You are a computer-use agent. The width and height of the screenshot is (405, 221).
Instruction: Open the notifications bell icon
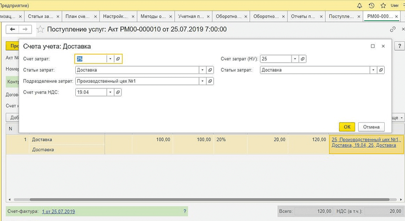359,5
